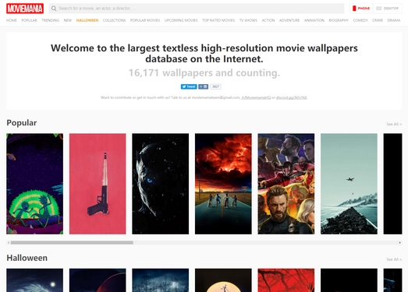This screenshot has height=292, width=408.
Task: Browse the Drama genre
Action: 394,20
